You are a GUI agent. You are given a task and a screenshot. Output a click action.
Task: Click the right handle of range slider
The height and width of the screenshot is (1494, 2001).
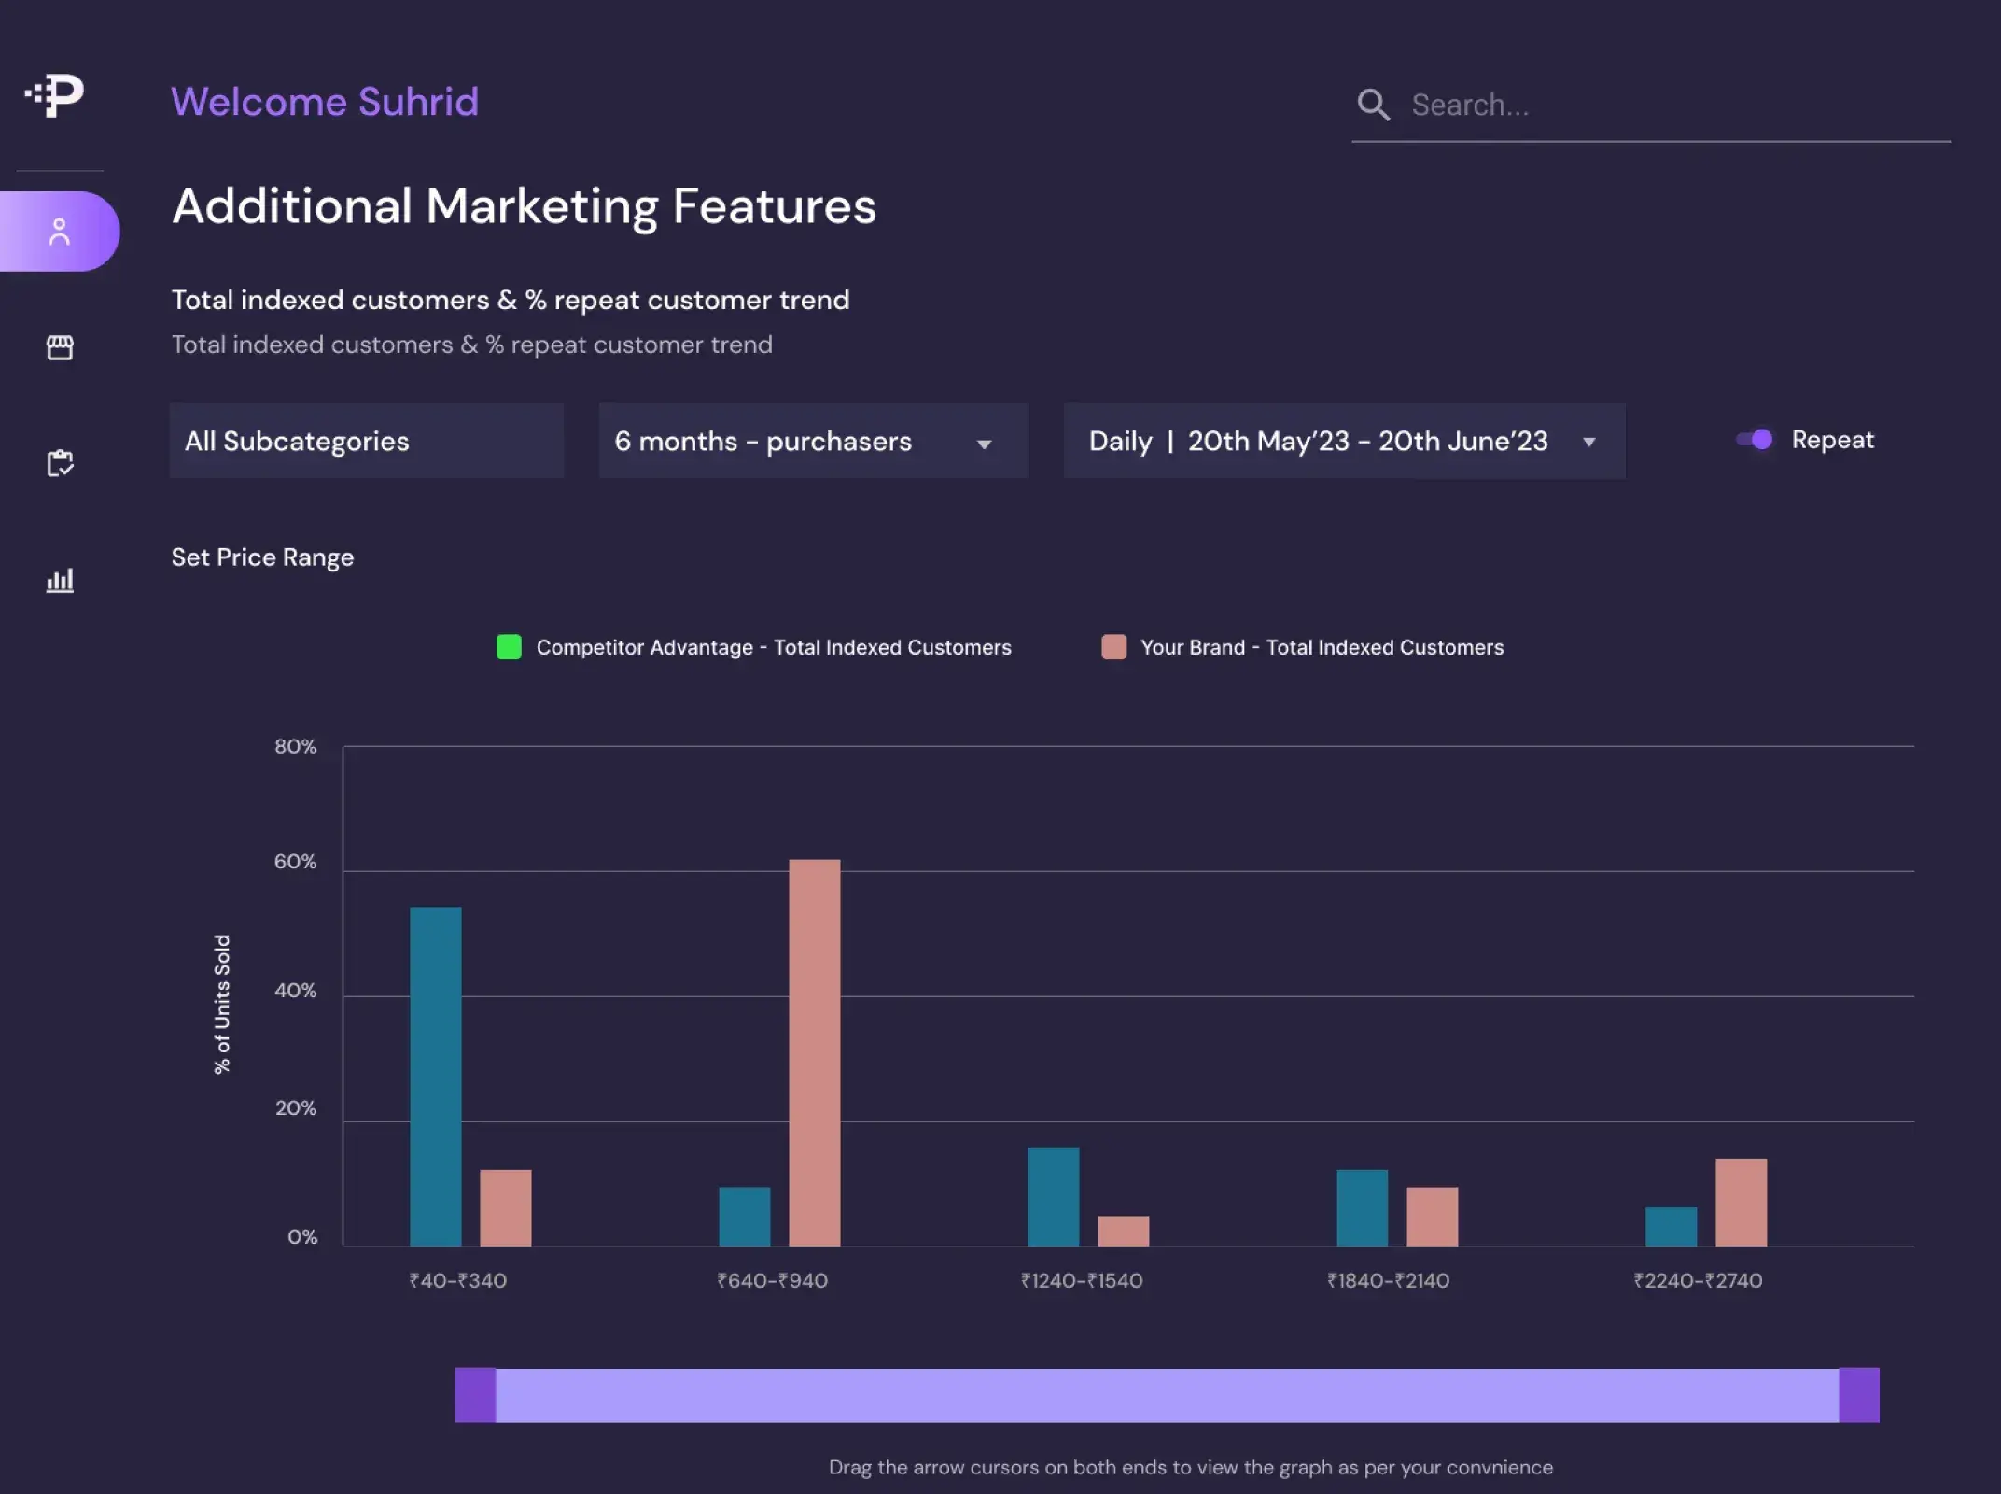point(1859,1395)
